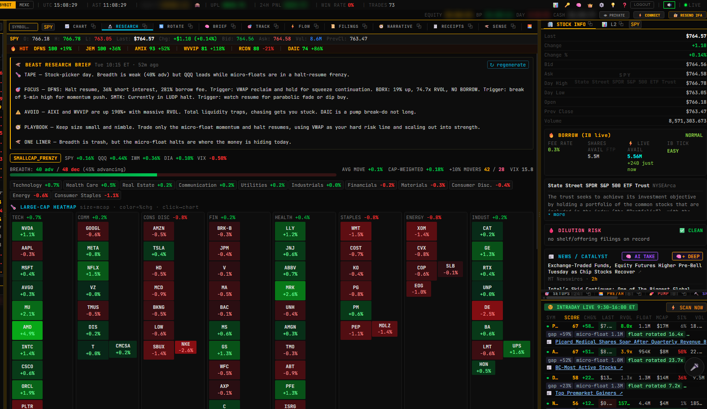The height and width of the screenshot is (409, 707).
Task: Open the SENSE tab
Action: [x=495, y=26]
